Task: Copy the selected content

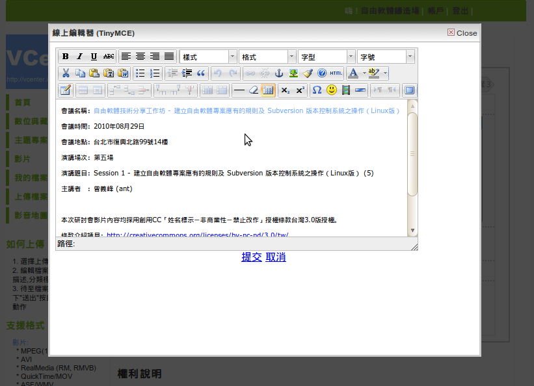Action: coord(80,73)
